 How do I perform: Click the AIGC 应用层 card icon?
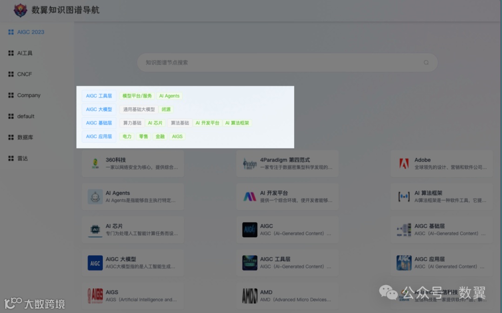click(x=404, y=263)
